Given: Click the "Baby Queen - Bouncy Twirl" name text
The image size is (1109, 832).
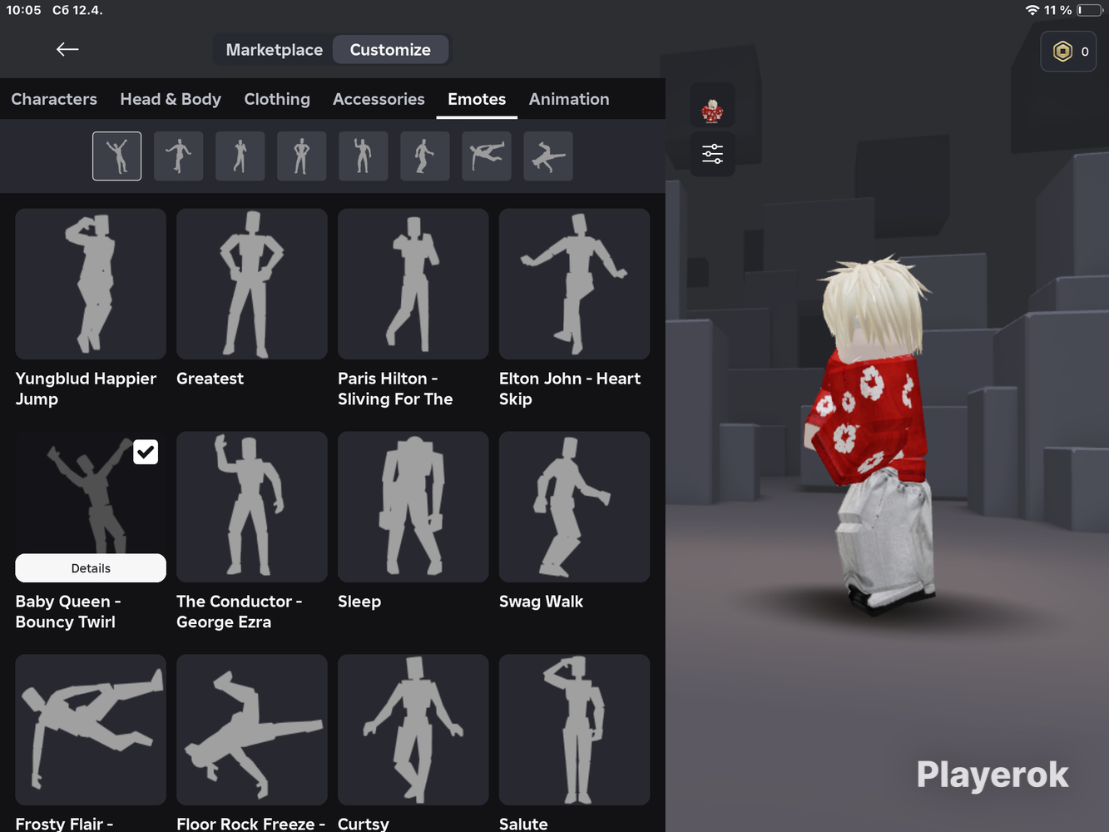Looking at the screenshot, I should (x=68, y=612).
